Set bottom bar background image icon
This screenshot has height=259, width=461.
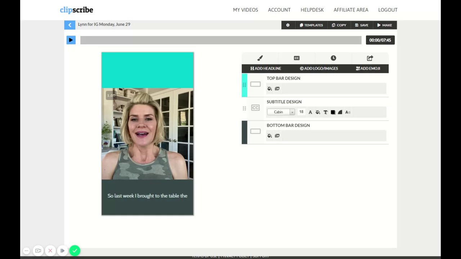(277, 136)
